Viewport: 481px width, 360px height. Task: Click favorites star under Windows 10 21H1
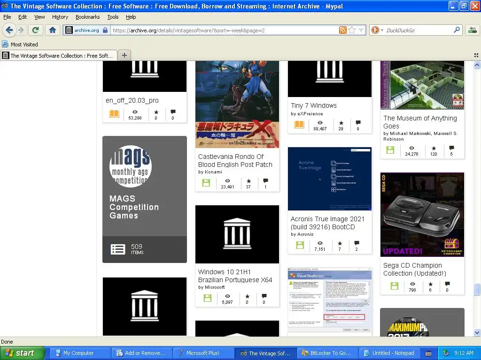(x=247, y=296)
